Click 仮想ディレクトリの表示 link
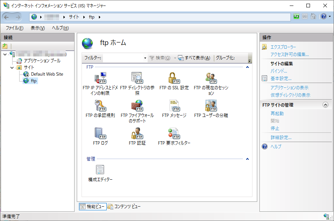Screen dimensions: 334x221 (290, 95)
